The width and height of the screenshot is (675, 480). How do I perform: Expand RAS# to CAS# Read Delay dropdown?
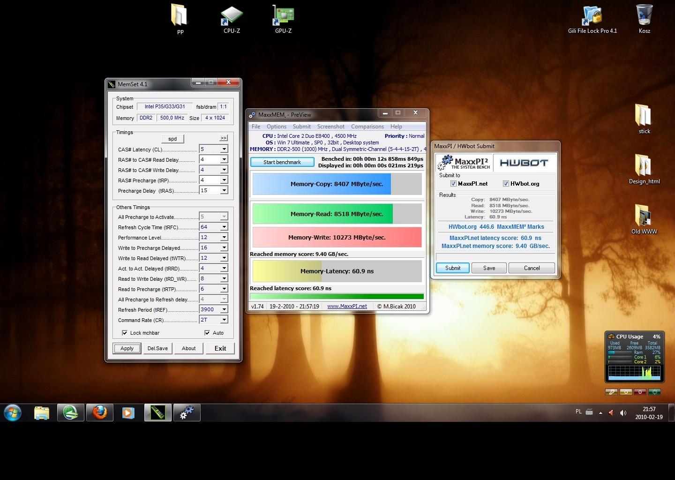[224, 159]
